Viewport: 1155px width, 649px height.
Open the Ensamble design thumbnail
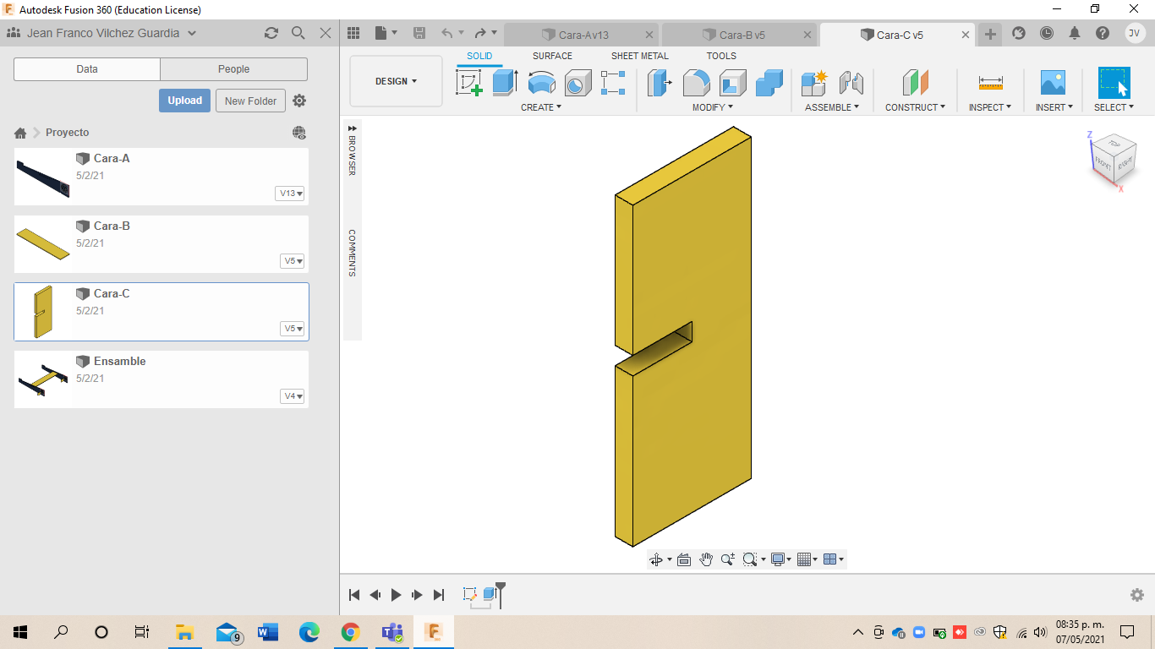43,379
